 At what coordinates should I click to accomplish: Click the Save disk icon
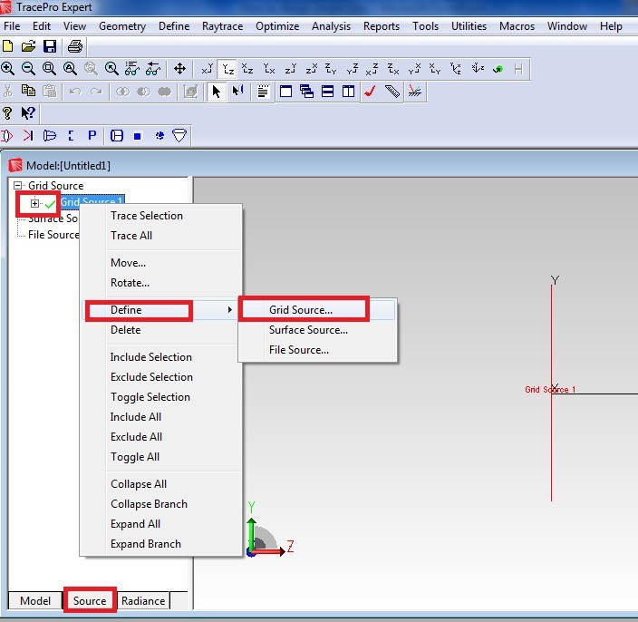pos(50,46)
